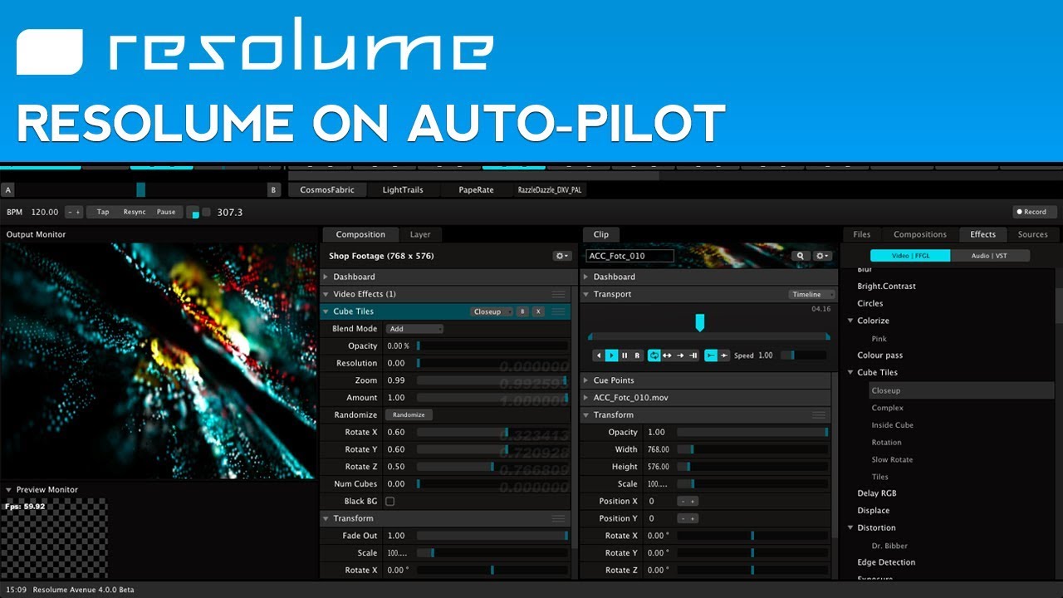
Task: Click the Cube Tiles drag handle icon
Action: pyautogui.click(x=558, y=311)
